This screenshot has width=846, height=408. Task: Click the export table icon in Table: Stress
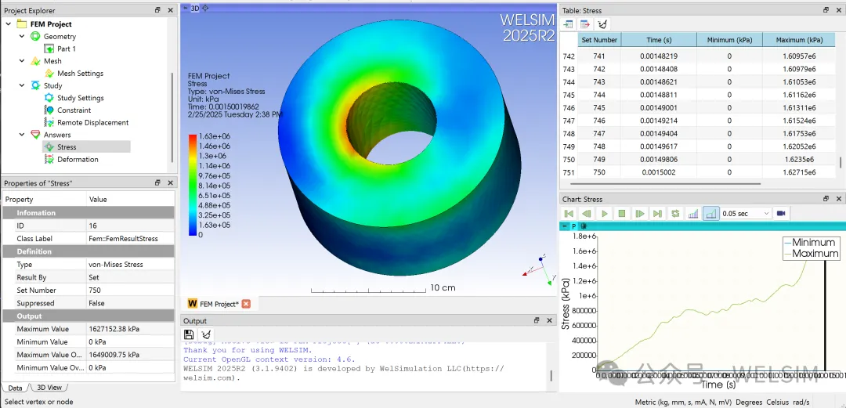pos(585,24)
